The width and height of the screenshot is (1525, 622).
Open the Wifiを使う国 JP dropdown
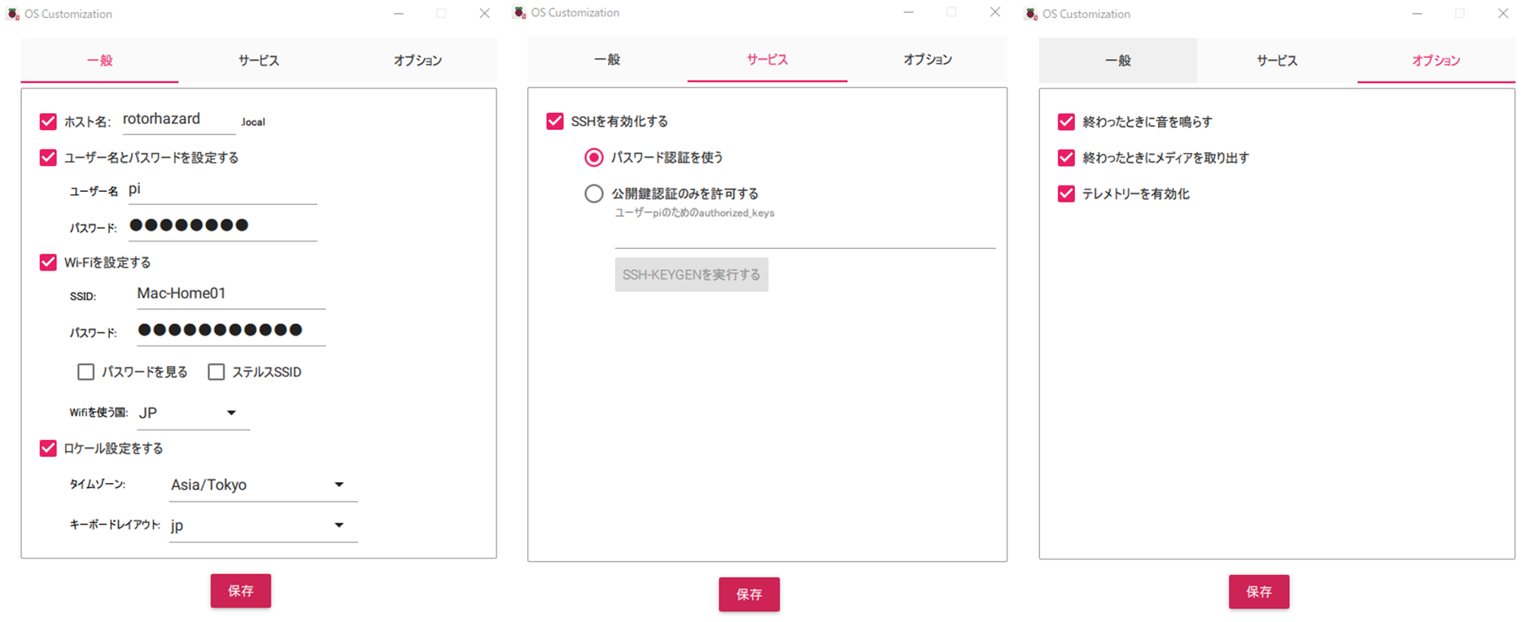192,413
